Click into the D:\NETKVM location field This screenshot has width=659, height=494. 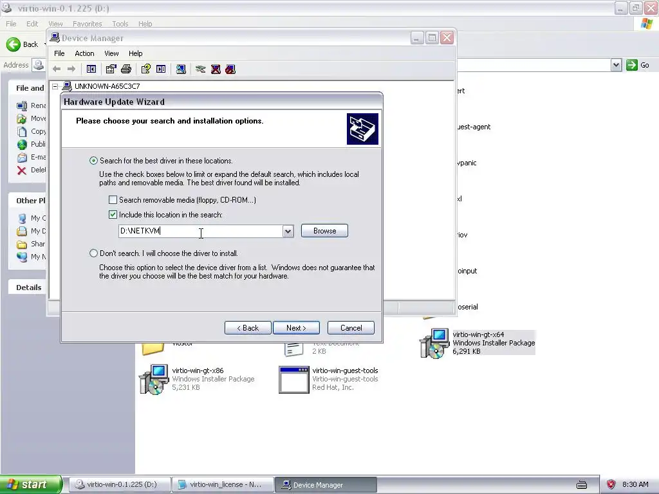(x=201, y=231)
